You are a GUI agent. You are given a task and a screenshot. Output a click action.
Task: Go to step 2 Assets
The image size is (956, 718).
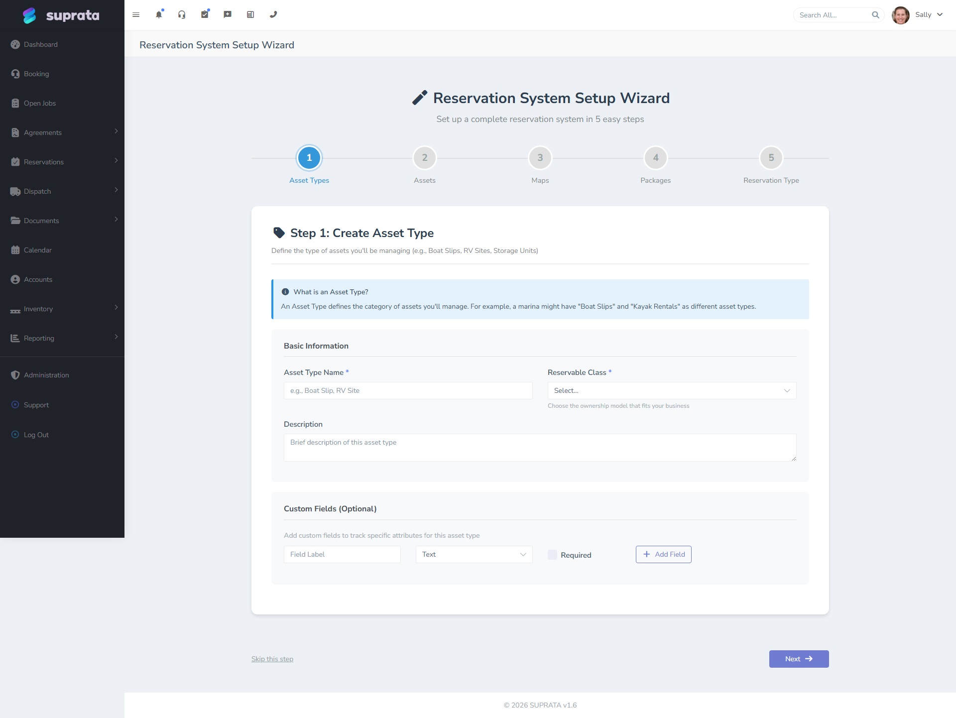tap(425, 158)
